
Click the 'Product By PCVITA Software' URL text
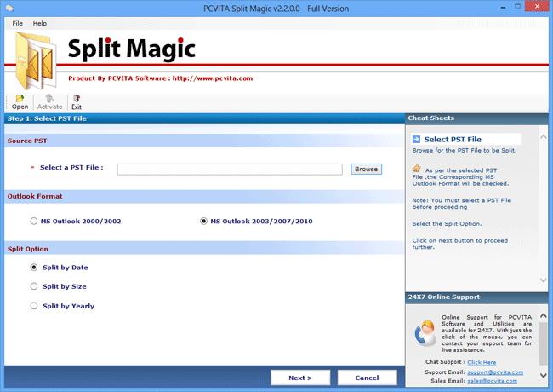click(160, 78)
